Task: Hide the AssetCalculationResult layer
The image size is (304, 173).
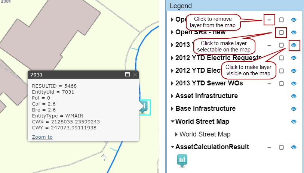Action: [x=294, y=147]
